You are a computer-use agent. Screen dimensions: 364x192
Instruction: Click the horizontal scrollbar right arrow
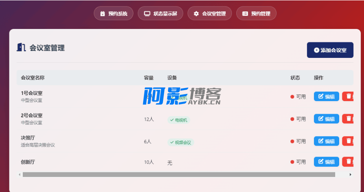click(351, 174)
